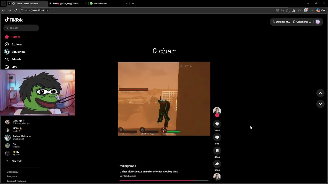
Task: View site info via the lock icon
Action: click(x=22, y=10)
